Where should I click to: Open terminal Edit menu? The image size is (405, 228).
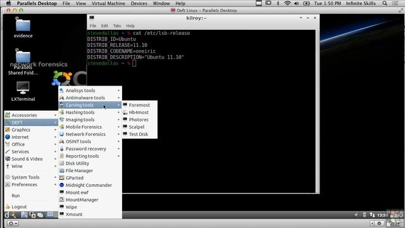coord(104,25)
